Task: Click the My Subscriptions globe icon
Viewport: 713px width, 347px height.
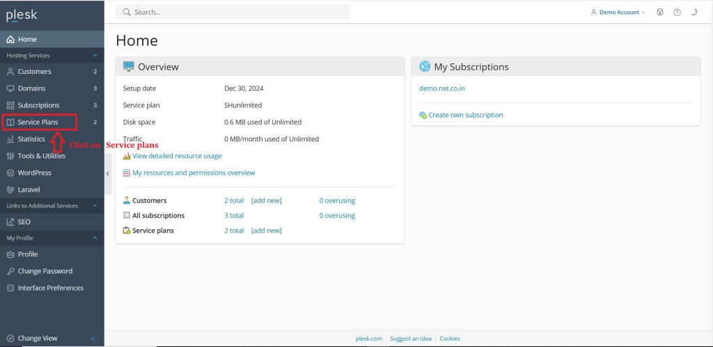Action: coord(425,67)
